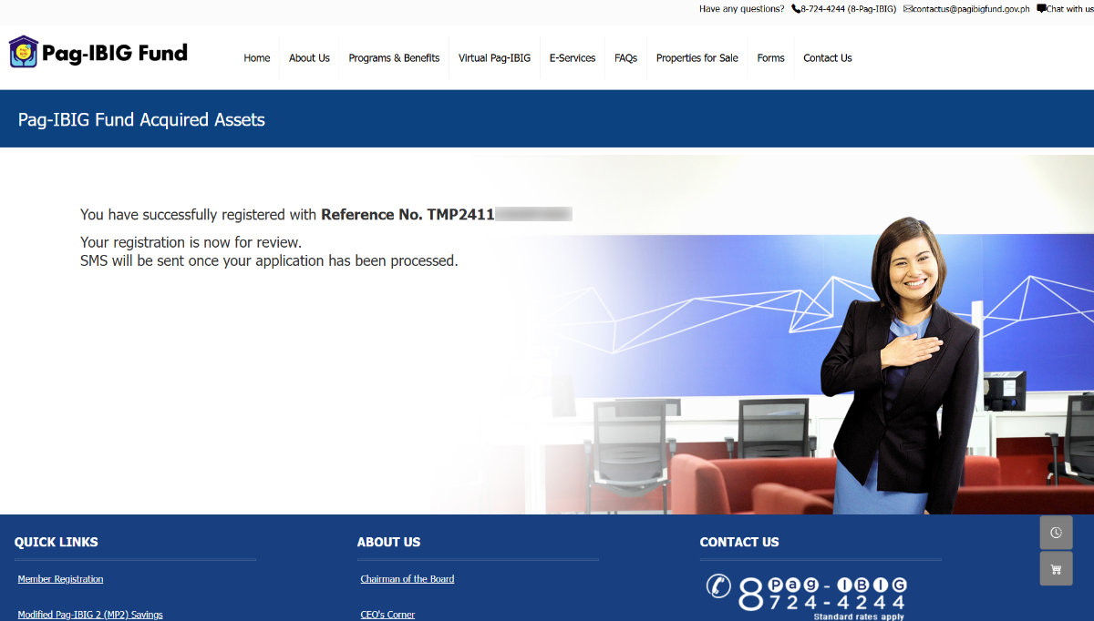
Task: Click the Pag-IBIG Fund logo
Action: click(98, 52)
